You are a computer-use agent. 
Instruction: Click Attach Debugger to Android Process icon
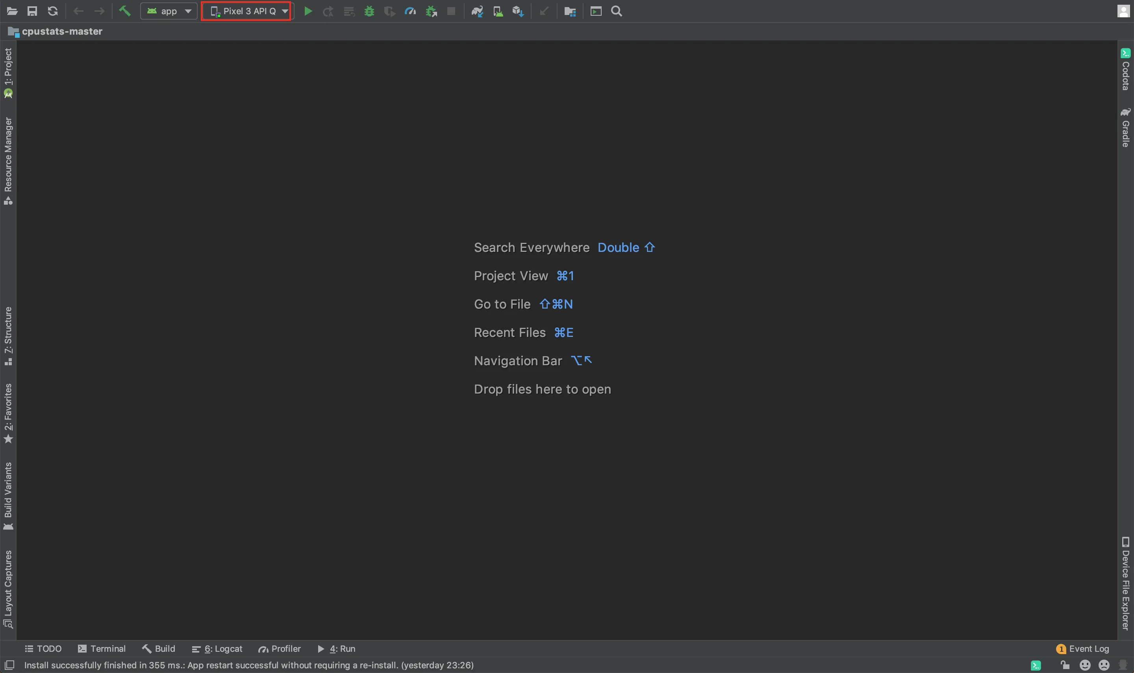pyautogui.click(x=431, y=11)
